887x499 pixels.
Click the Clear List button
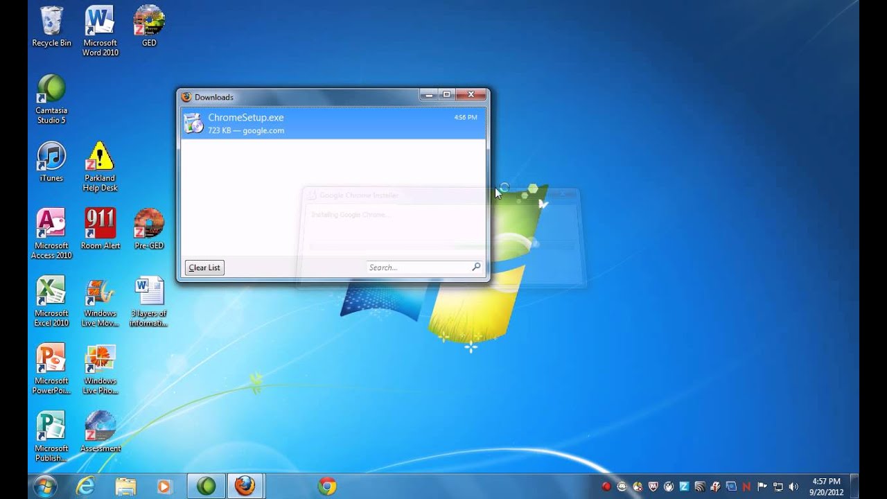tap(204, 268)
